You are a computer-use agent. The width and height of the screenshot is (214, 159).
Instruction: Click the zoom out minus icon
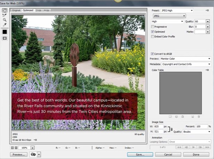(x=12, y=148)
